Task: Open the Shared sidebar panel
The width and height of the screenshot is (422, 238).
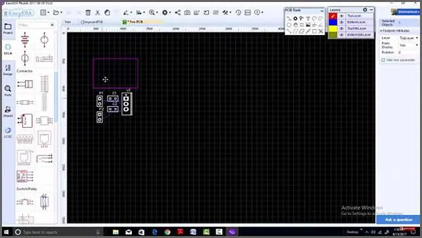Action: tap(8, 111)
